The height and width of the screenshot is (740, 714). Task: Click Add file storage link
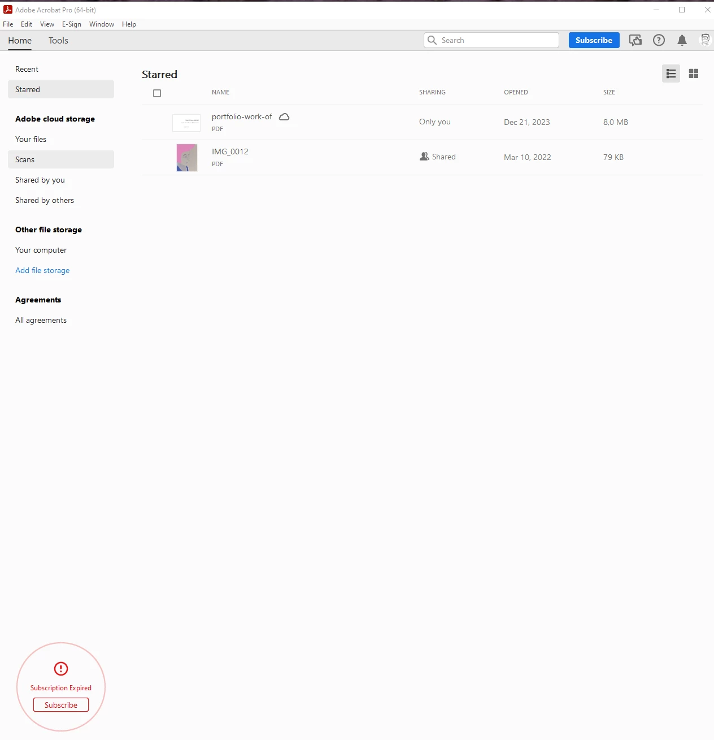click(x=42, y=270)
